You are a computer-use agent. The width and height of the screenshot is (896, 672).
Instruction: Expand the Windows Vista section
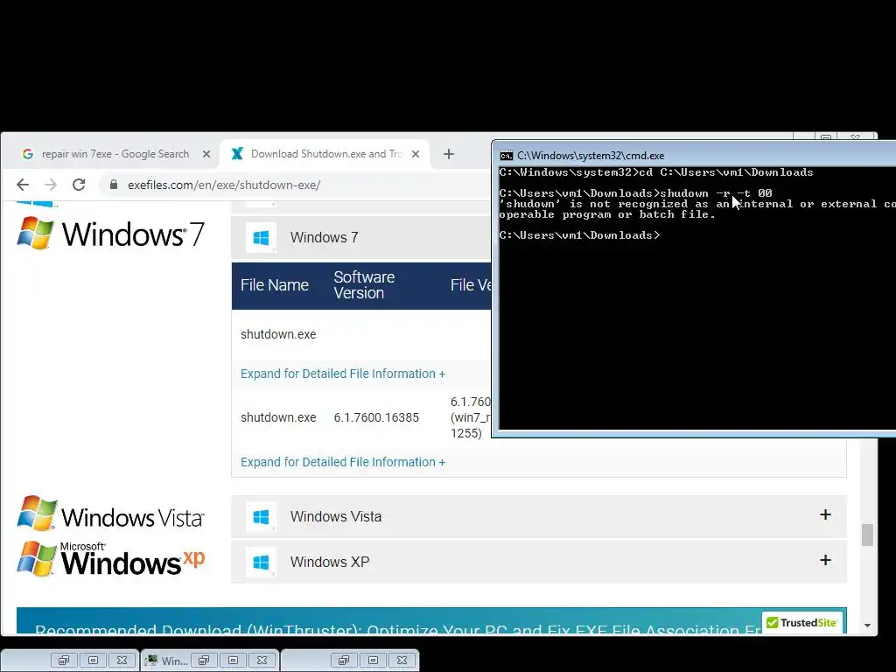539,516
